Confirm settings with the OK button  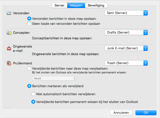pyautogui.click(x=146, y=113)
